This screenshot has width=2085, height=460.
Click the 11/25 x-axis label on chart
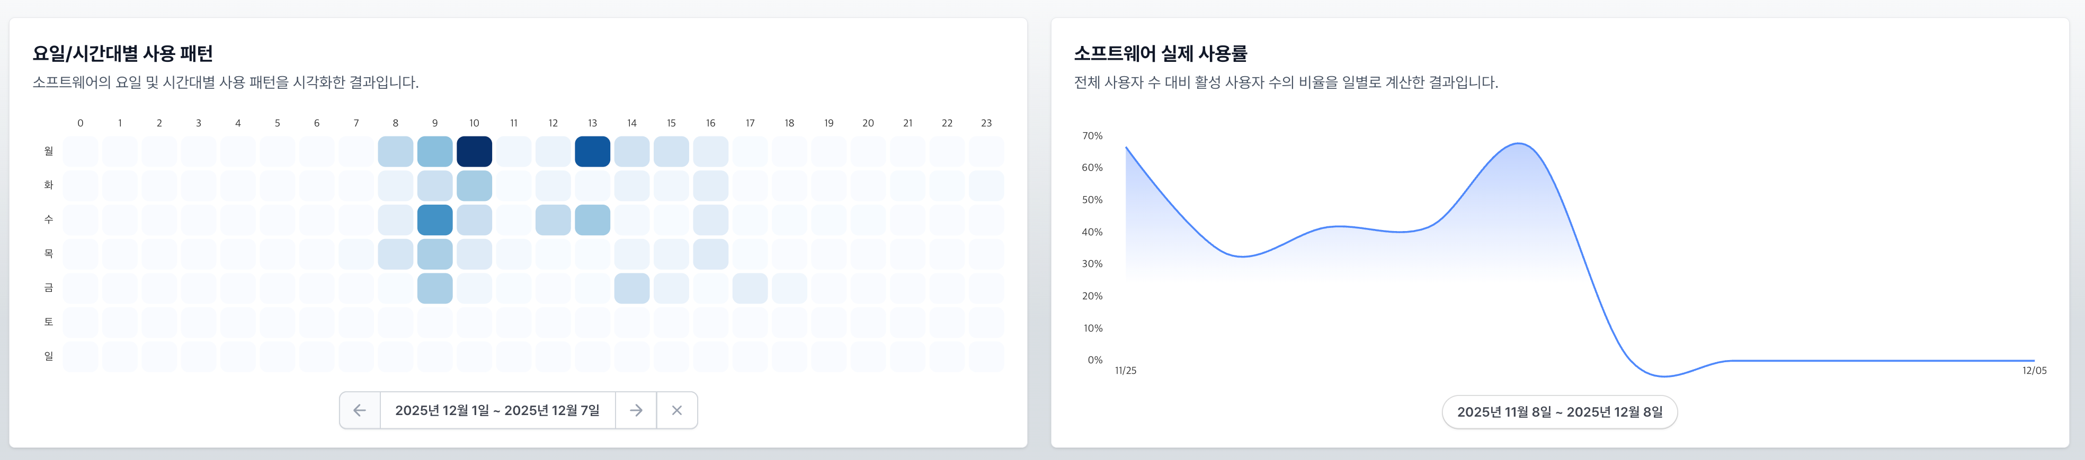tap(1125, 371)
